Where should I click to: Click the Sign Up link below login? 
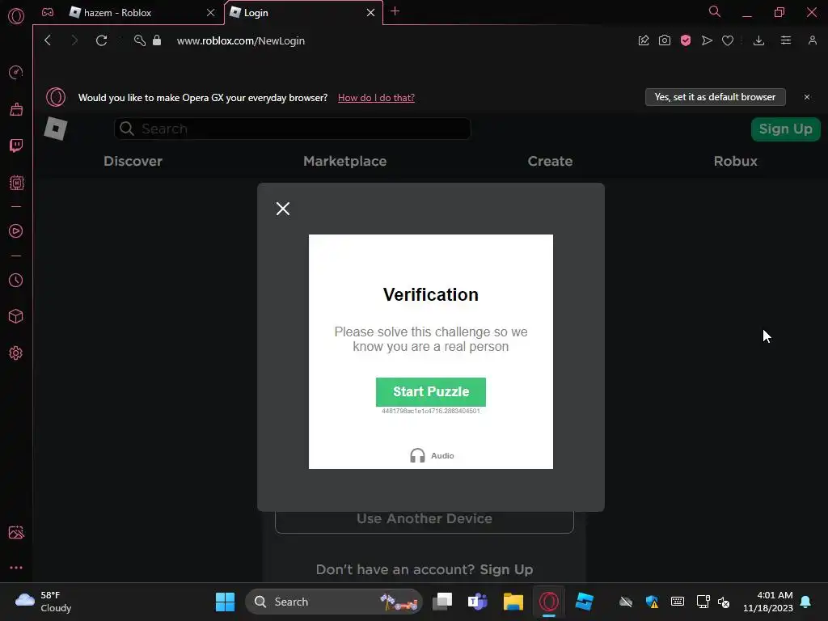pyautogui.click(x=506, y=569)
